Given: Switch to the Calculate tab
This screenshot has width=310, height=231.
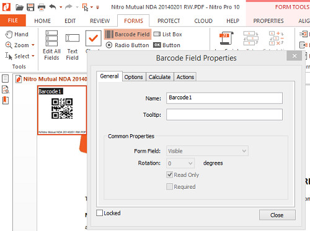Looking at the screenshot, I should tap(159, 77).
